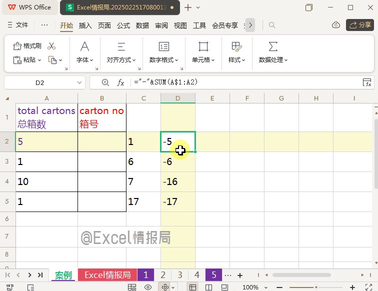Click the Cut scissors icon
The height and width of the screenshot is (291, 378).
[51, 46]
